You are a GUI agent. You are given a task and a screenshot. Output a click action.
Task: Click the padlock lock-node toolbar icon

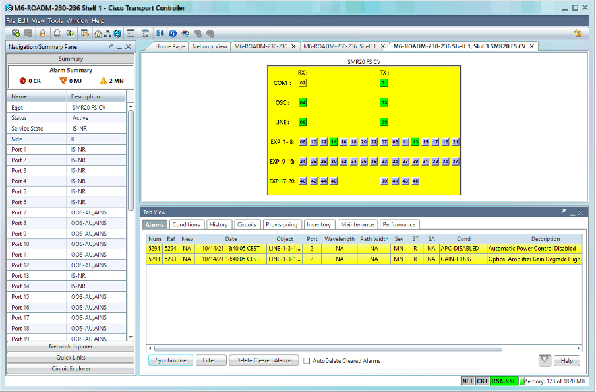(x=43, y=34)
